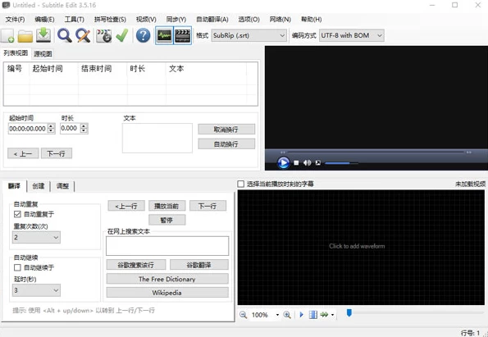Click the waveform play selection icon
Viewport: 488px width, 337px height.
point(301,315)
